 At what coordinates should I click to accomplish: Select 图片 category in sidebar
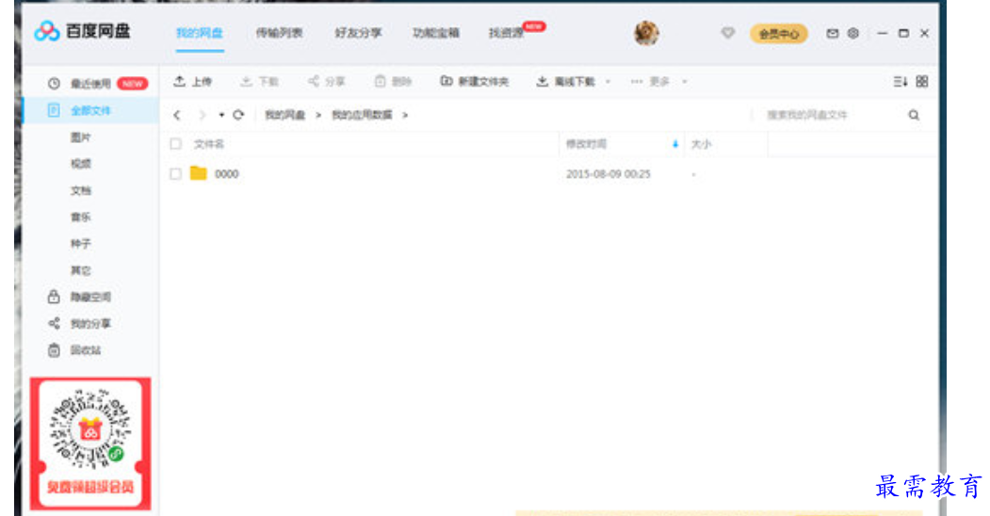point(81,137)
